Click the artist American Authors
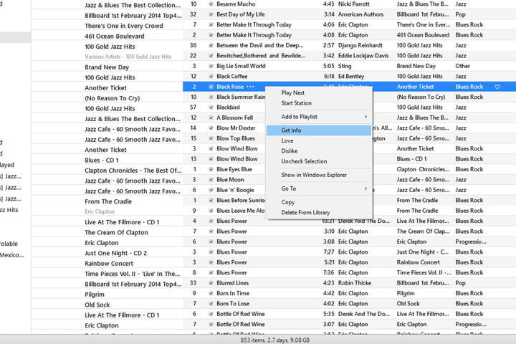The width and height of the screenshot is (516, 344). (360, 14)
